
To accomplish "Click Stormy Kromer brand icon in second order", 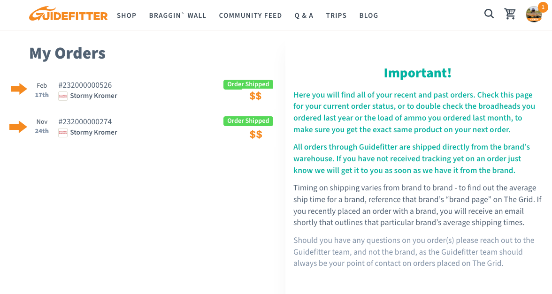I will [x=63, y=133].
